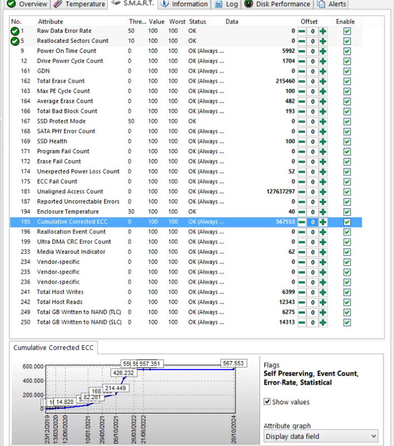Image resolution: width=394 pixels, height=446 pixels.
Task: Open the Attribute graph dropdown
Action: pyautogui.click(x=320, y=436)
